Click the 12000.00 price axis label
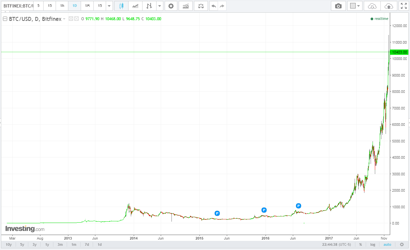The image size is (410, 250). pyautogui.click(x=400, y=26)
